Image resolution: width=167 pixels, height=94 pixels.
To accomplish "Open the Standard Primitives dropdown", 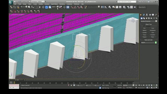I will coord(149,21).
